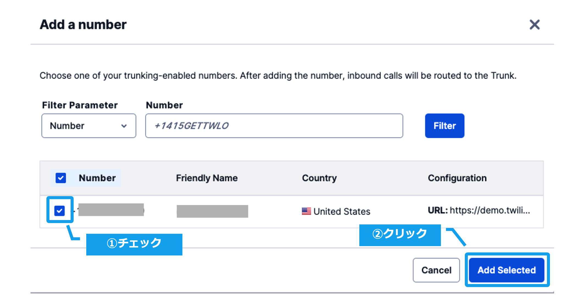This screenshot has height=306, width=567.
Task: Focus the +1415GETTWLO number input field
Action: (274, 126)
